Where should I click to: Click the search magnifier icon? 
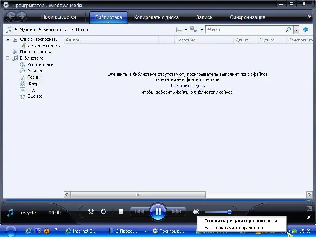point(288,30)
